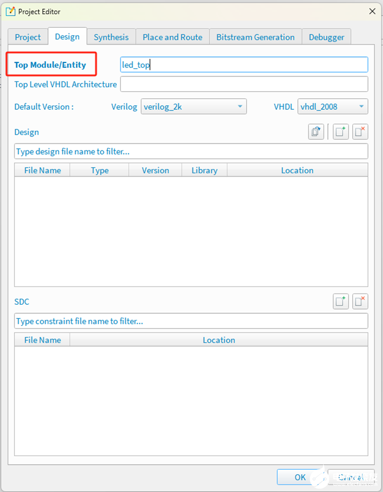Switch to the Debugger tab
Viewport: 383px width, 492px height.
click(326, 37)
